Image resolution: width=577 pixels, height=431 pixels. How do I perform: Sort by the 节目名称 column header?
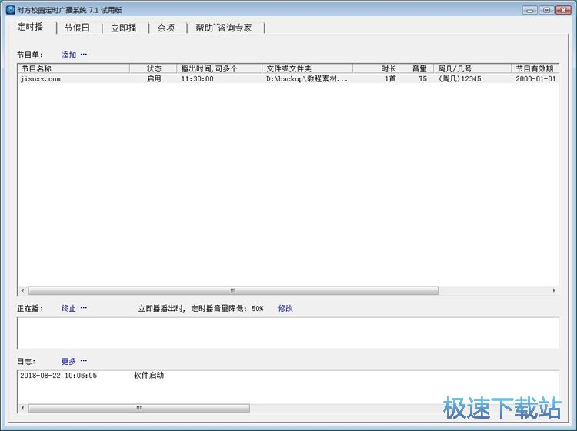[74, 68]
